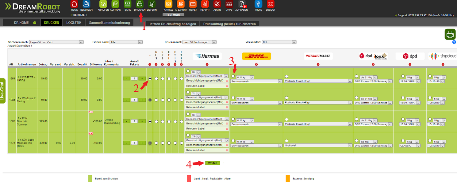The height and width of the screenshot is (190, 457).
Task: Click the red arrow below the GLS column header
Action: (x=156, y=64)
